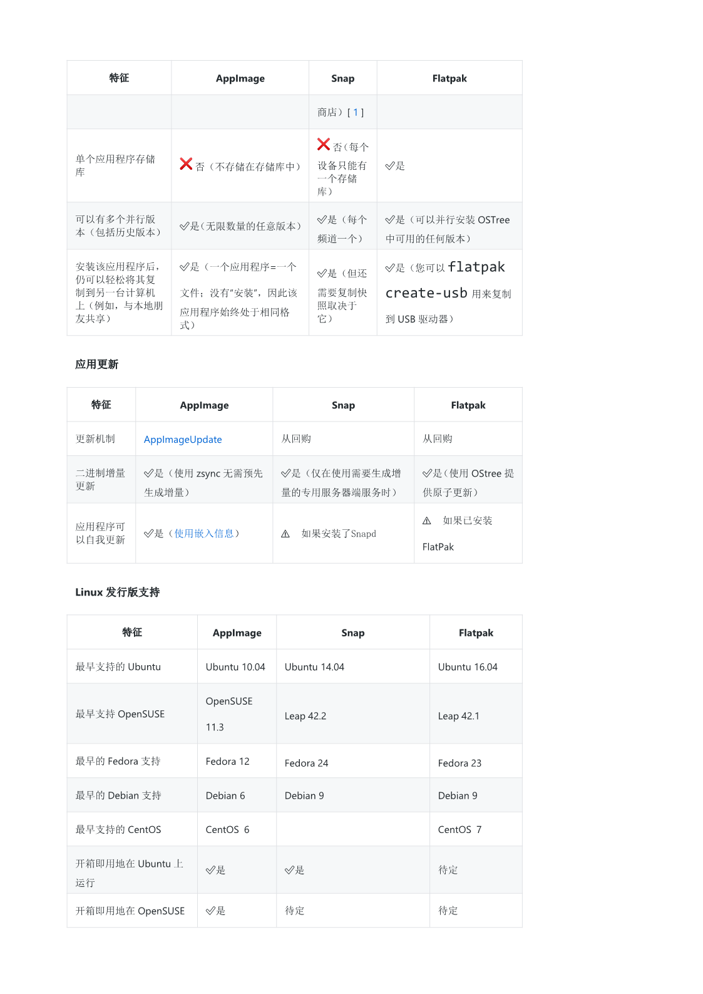Click the 最早支持 OpenSUSE row label

point(120,714)
